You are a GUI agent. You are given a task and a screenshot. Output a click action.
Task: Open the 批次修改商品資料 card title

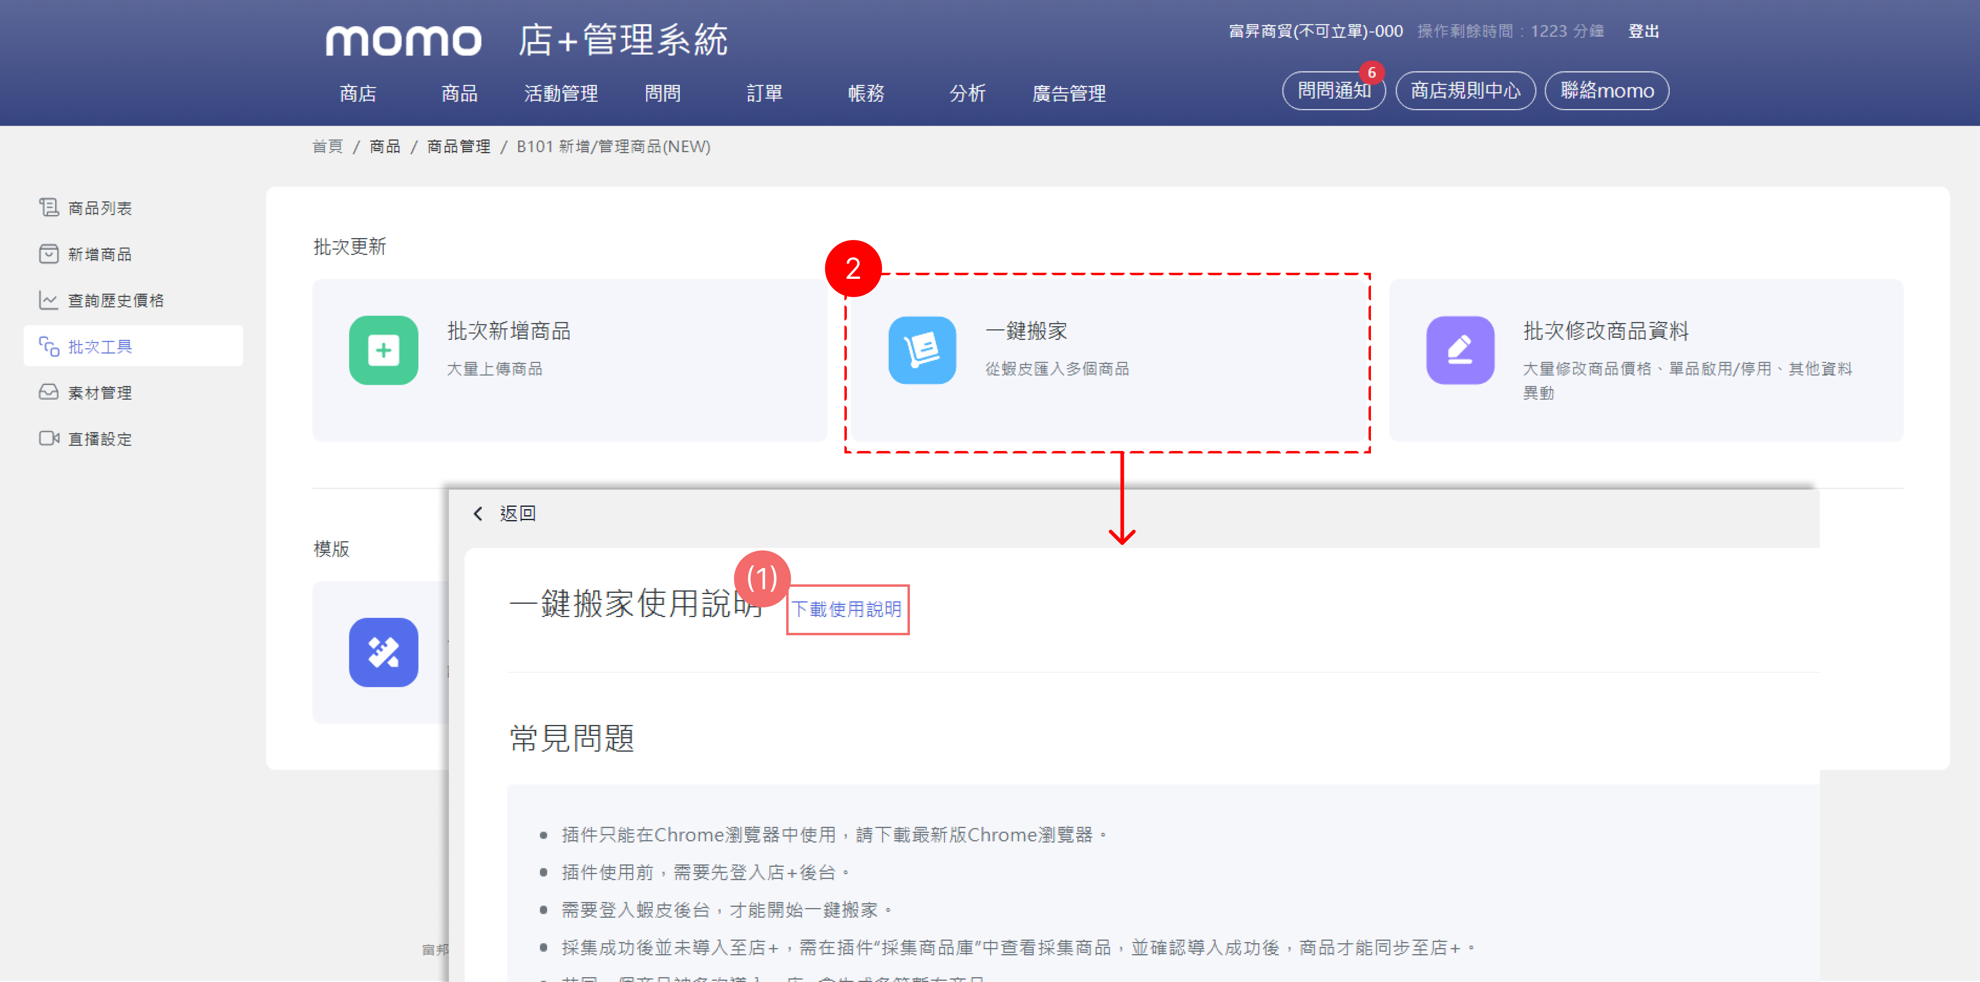pos(1606,331)
